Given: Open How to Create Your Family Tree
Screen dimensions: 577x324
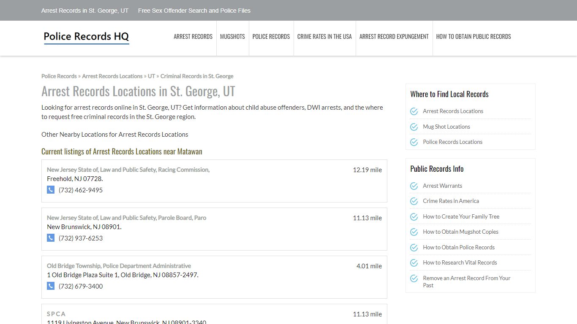Looking at the screenshot, I should (461, 217).
